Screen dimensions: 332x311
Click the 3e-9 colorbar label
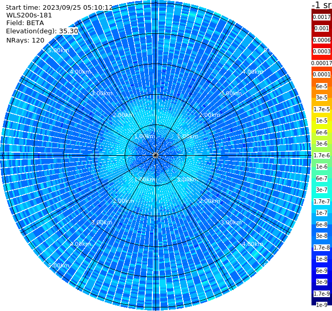click(x=322, y=282)
